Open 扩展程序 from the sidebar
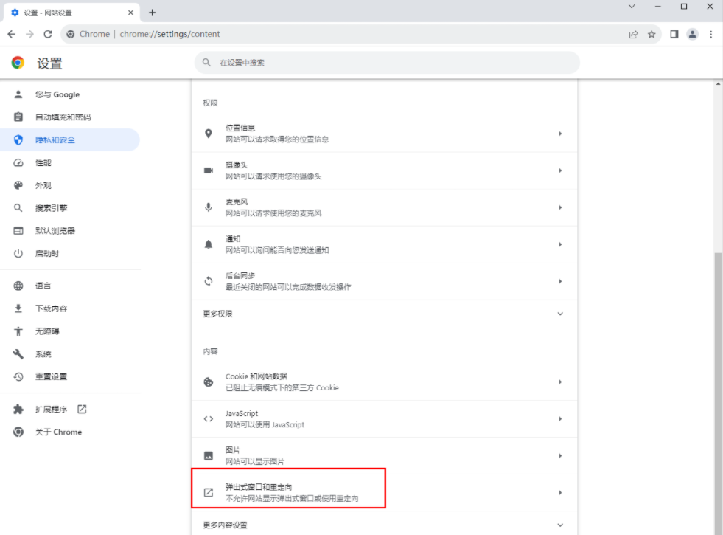723x535 pixels. pos(52,408)
